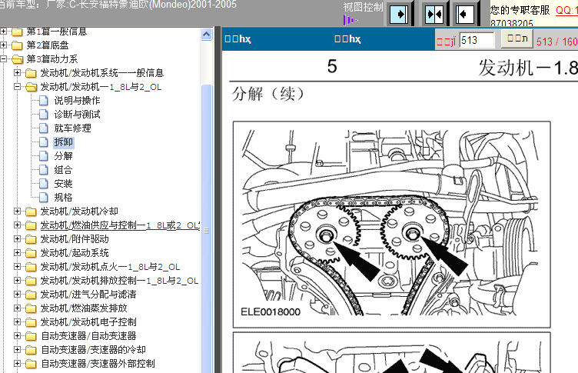
Task: Expand the 自动变速器/自动变速器 node
Action: [18, 336]
